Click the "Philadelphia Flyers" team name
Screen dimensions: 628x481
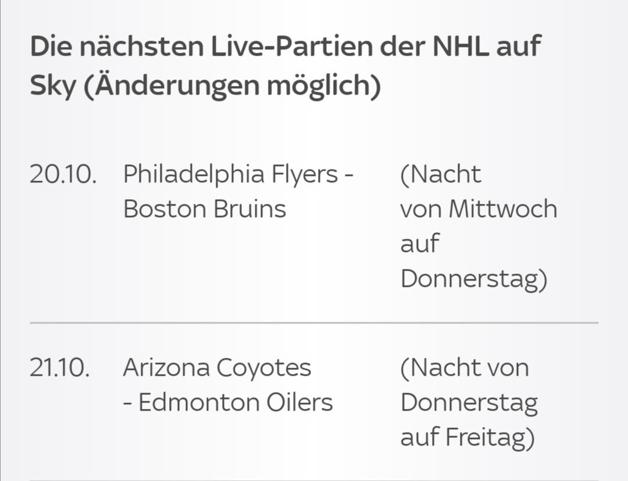point(230,174)
